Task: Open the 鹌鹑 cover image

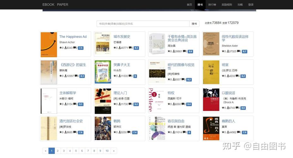Action: [x=103, y=128]
